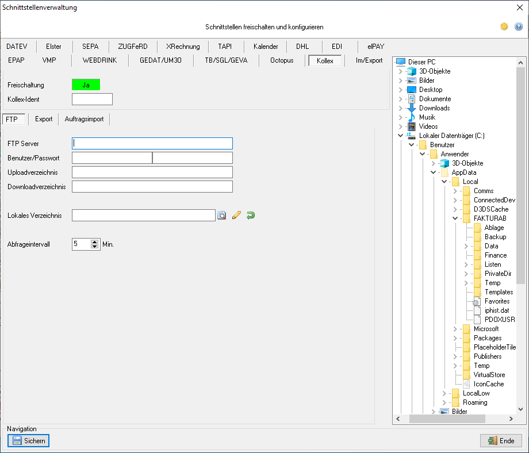Open the Auftragsimport sub-tab
Viewport: 529px width, 453px height.
[84, 119]
